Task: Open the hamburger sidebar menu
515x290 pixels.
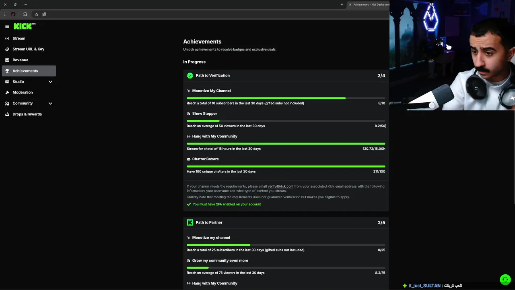Action: (x=7, y=27)
